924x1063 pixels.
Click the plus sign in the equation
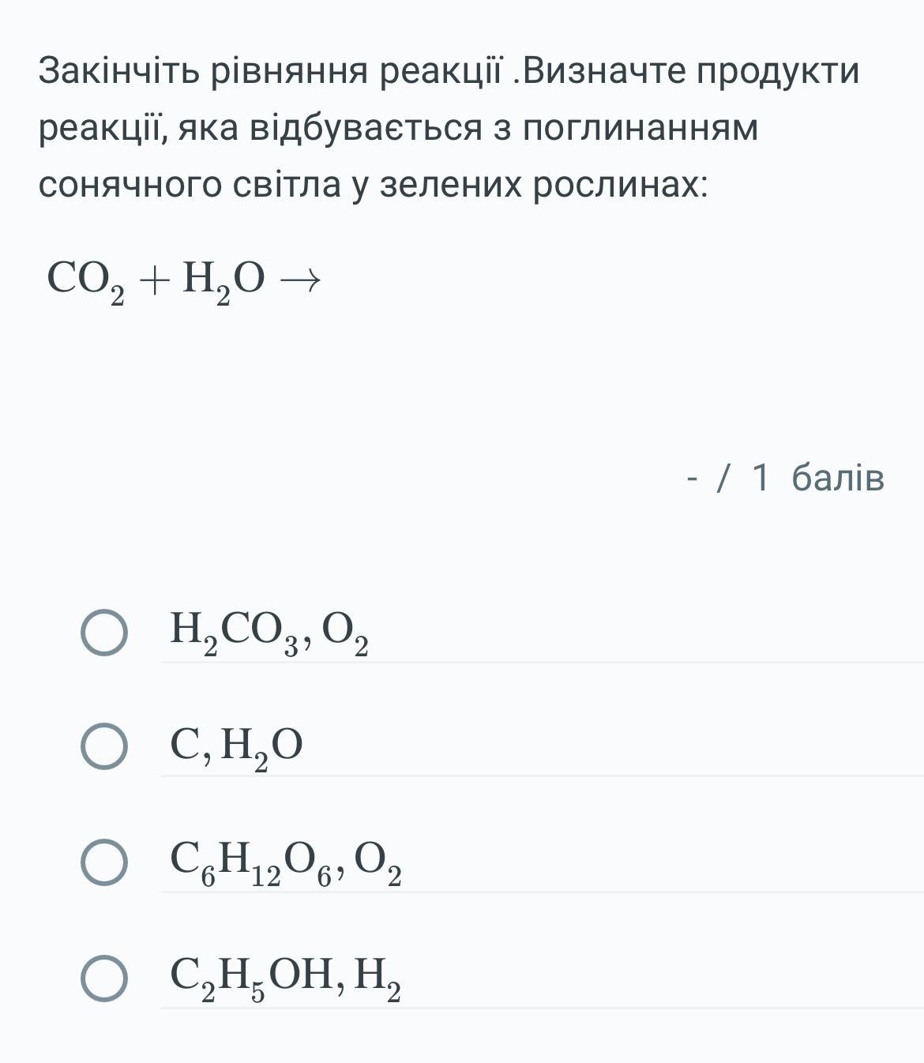(x=153, y=280)
